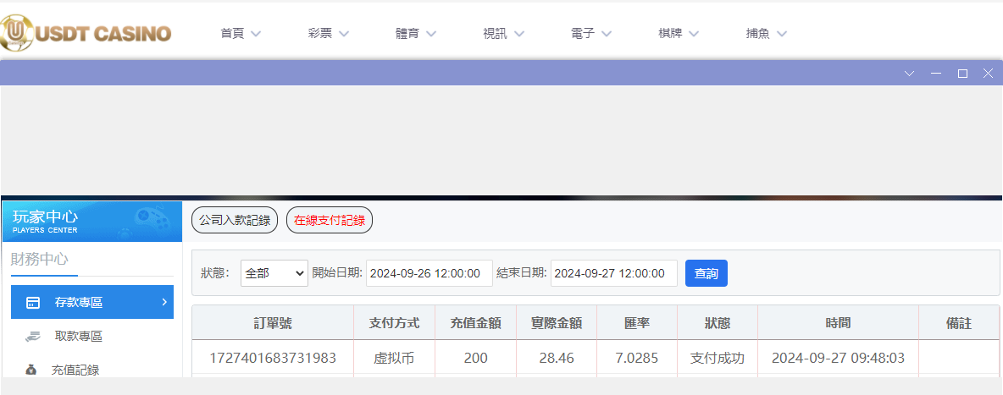Screen dimensions: 1003x395
Task: Click the hand icon beside 取款專區
Action: pyautogui.click(x=33, y=336)
